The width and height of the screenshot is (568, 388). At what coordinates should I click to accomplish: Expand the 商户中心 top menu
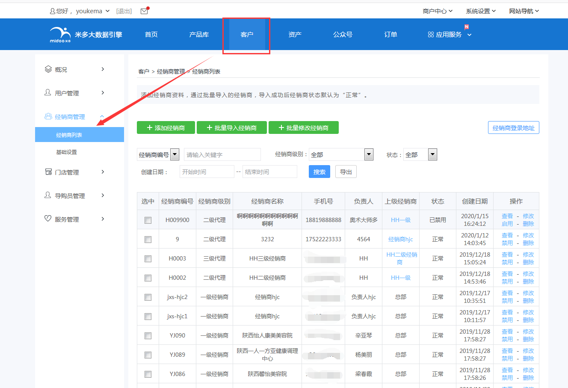[438, 11]
